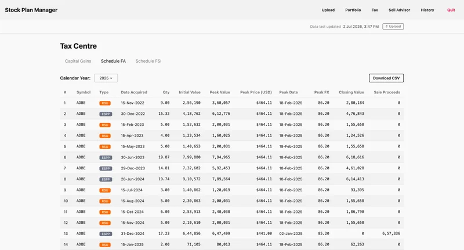Click the small Upload button beside last updated

point(393,26)
